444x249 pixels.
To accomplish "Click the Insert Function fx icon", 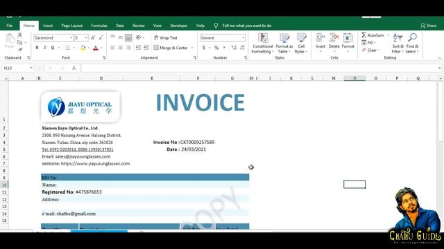I will point(74,68).
